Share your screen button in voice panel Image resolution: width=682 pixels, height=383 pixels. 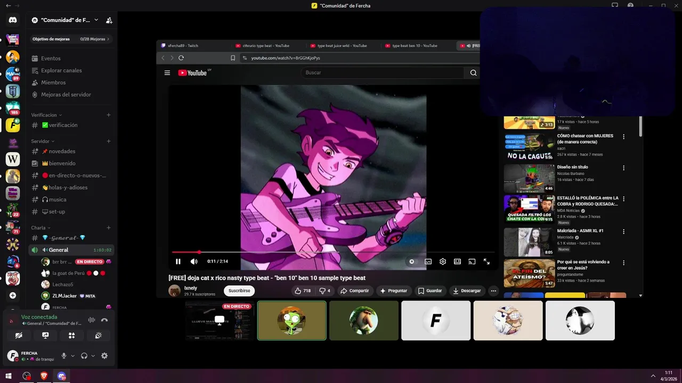point(45,336)
